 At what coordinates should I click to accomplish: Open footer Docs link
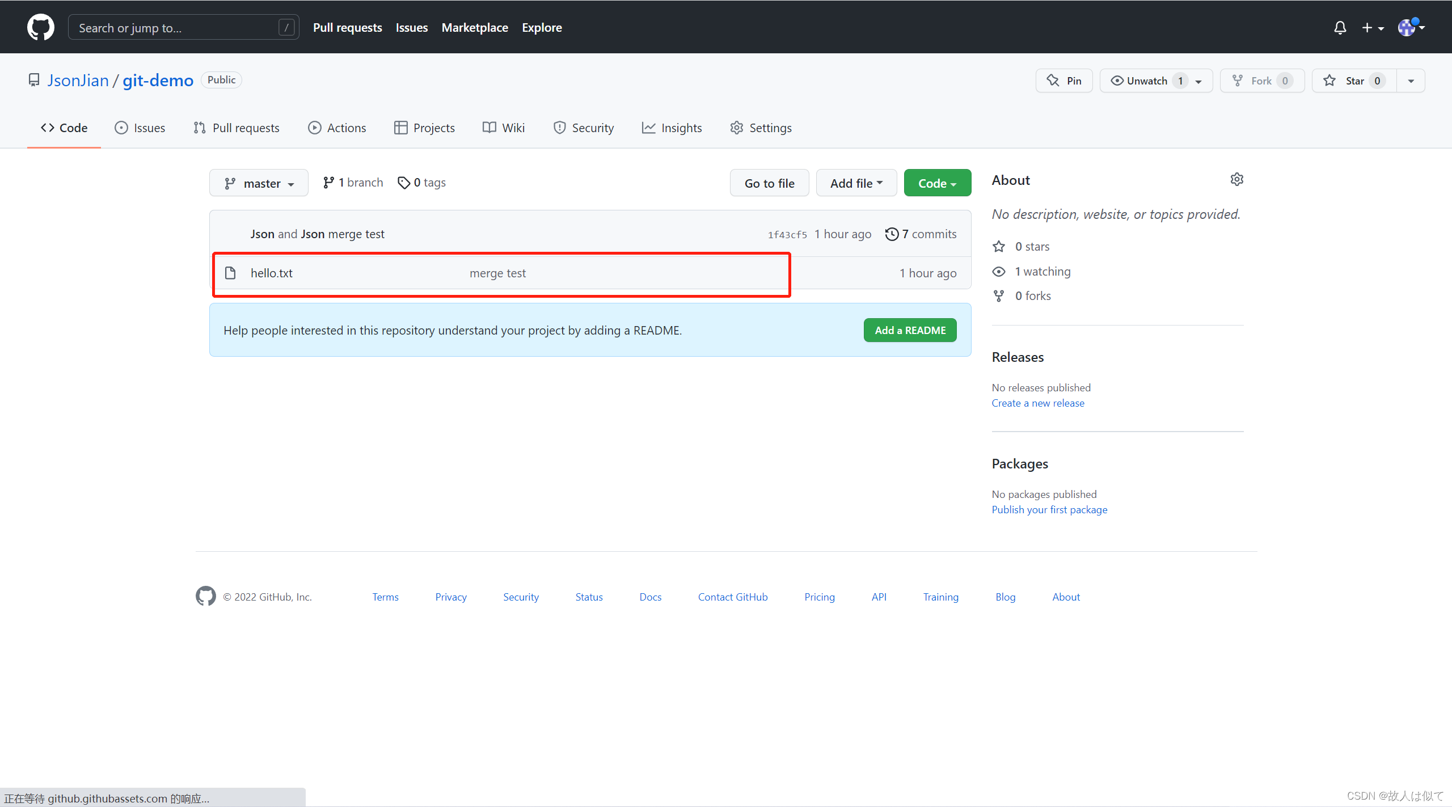650,597
